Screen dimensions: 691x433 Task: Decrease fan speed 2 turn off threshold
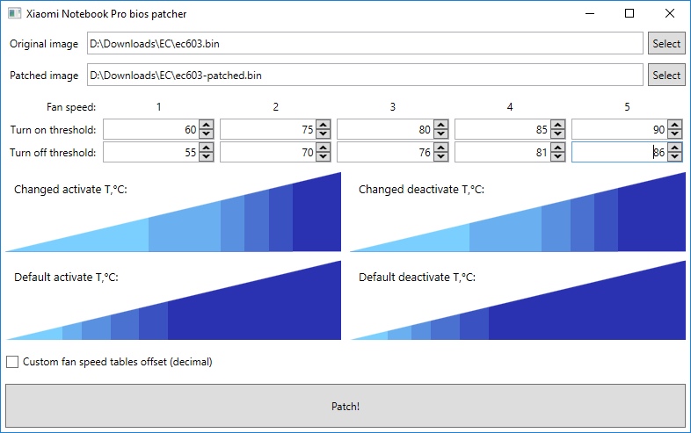tap(324, 157)
